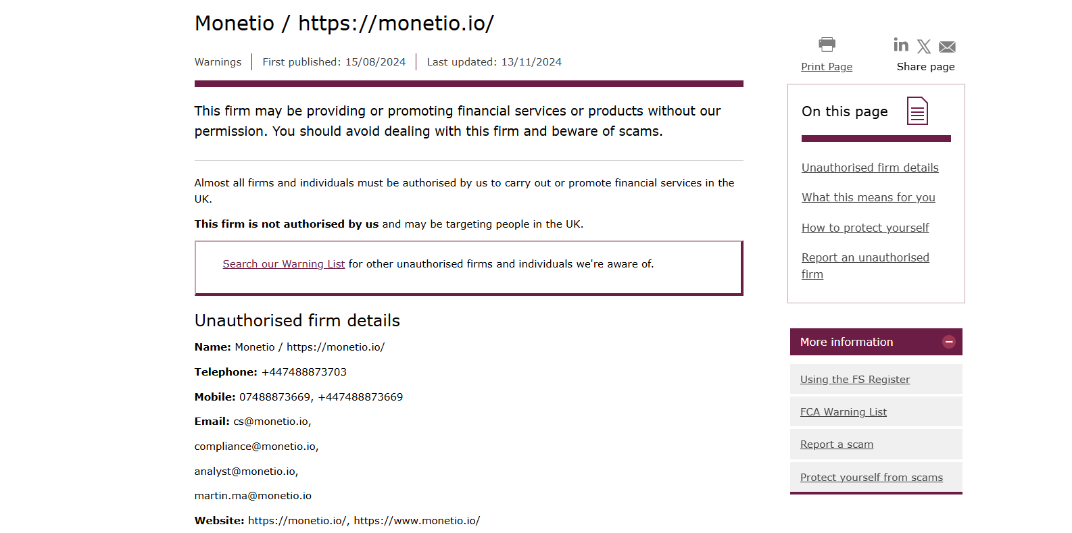The image size is (1072, 533).
Task: Open Protect yourself from scams
Action: pyautogui.click(x=871, y=477)
